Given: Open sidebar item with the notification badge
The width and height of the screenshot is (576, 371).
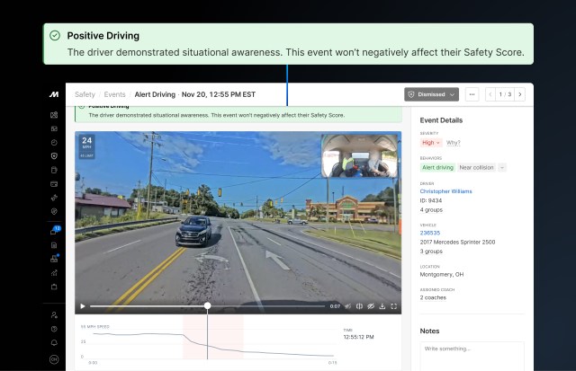Looking at the screenshot, I should 55,231.
